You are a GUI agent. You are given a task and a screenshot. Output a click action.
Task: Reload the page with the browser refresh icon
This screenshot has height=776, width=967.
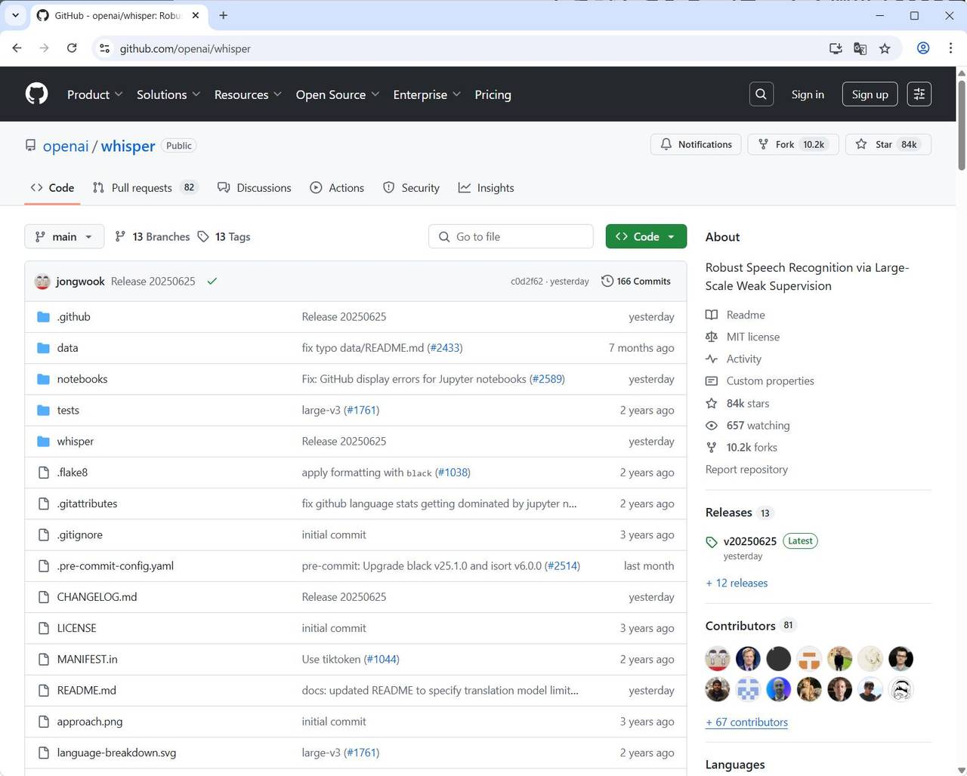72,48
